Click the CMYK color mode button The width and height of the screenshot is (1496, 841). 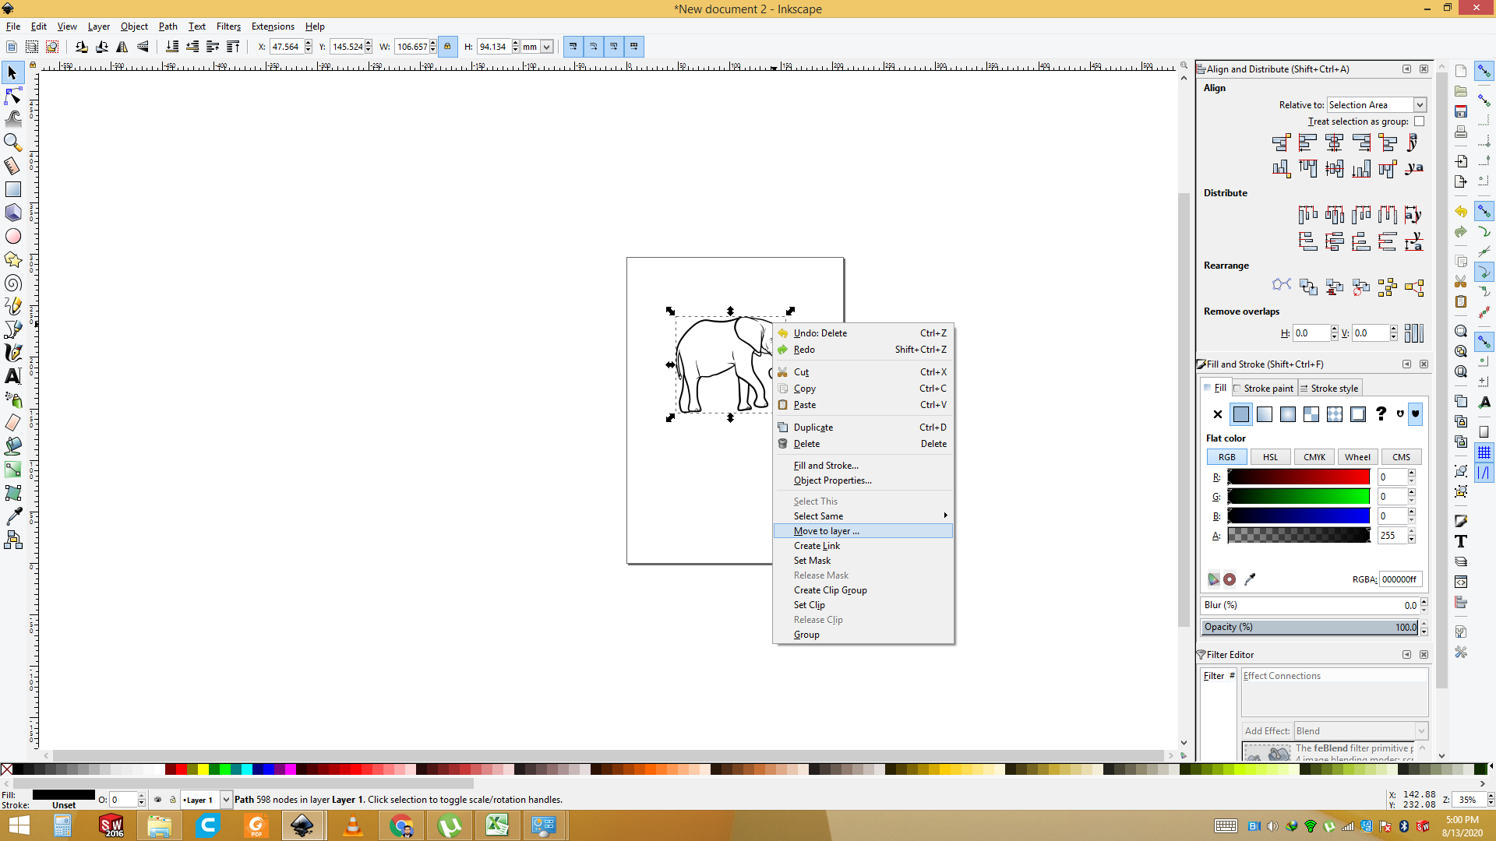tap(1314, 457)
